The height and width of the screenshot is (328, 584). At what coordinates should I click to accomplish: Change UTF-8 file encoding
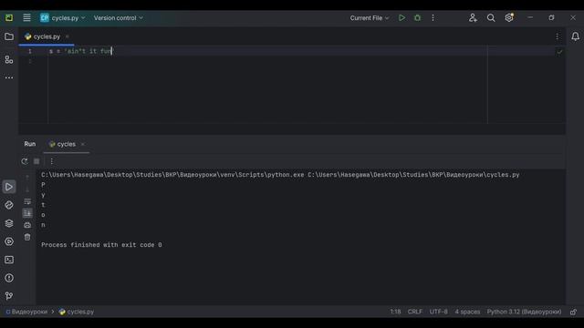438,312
